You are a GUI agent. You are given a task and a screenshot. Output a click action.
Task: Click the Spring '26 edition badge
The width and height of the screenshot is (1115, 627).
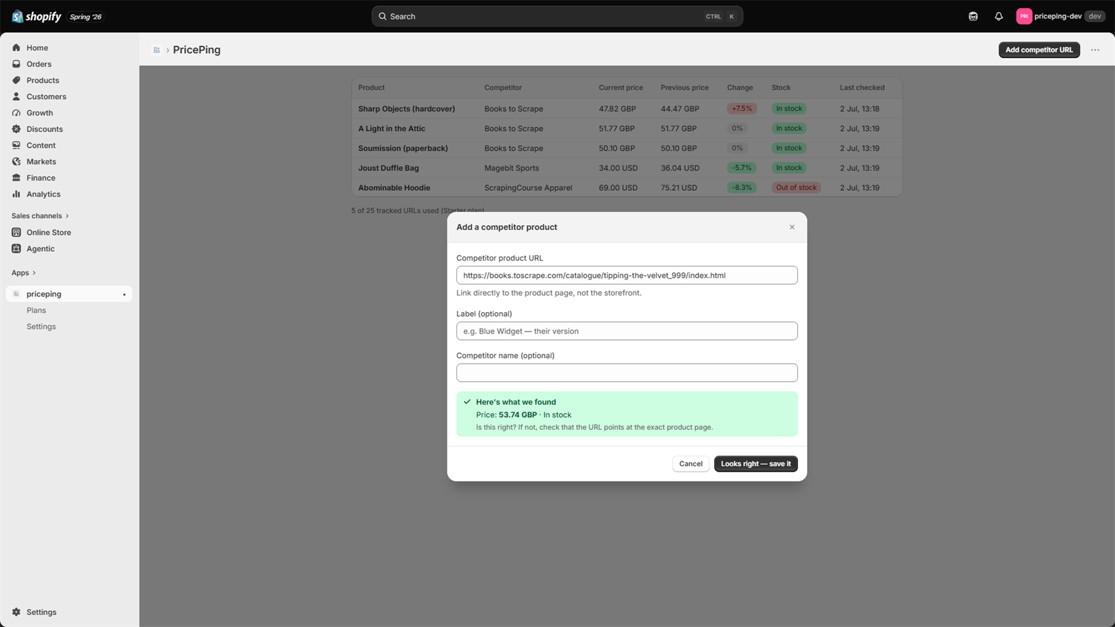(x=86, y=17)
